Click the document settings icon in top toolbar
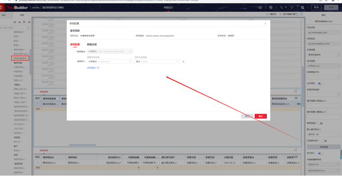 [302, 7]
